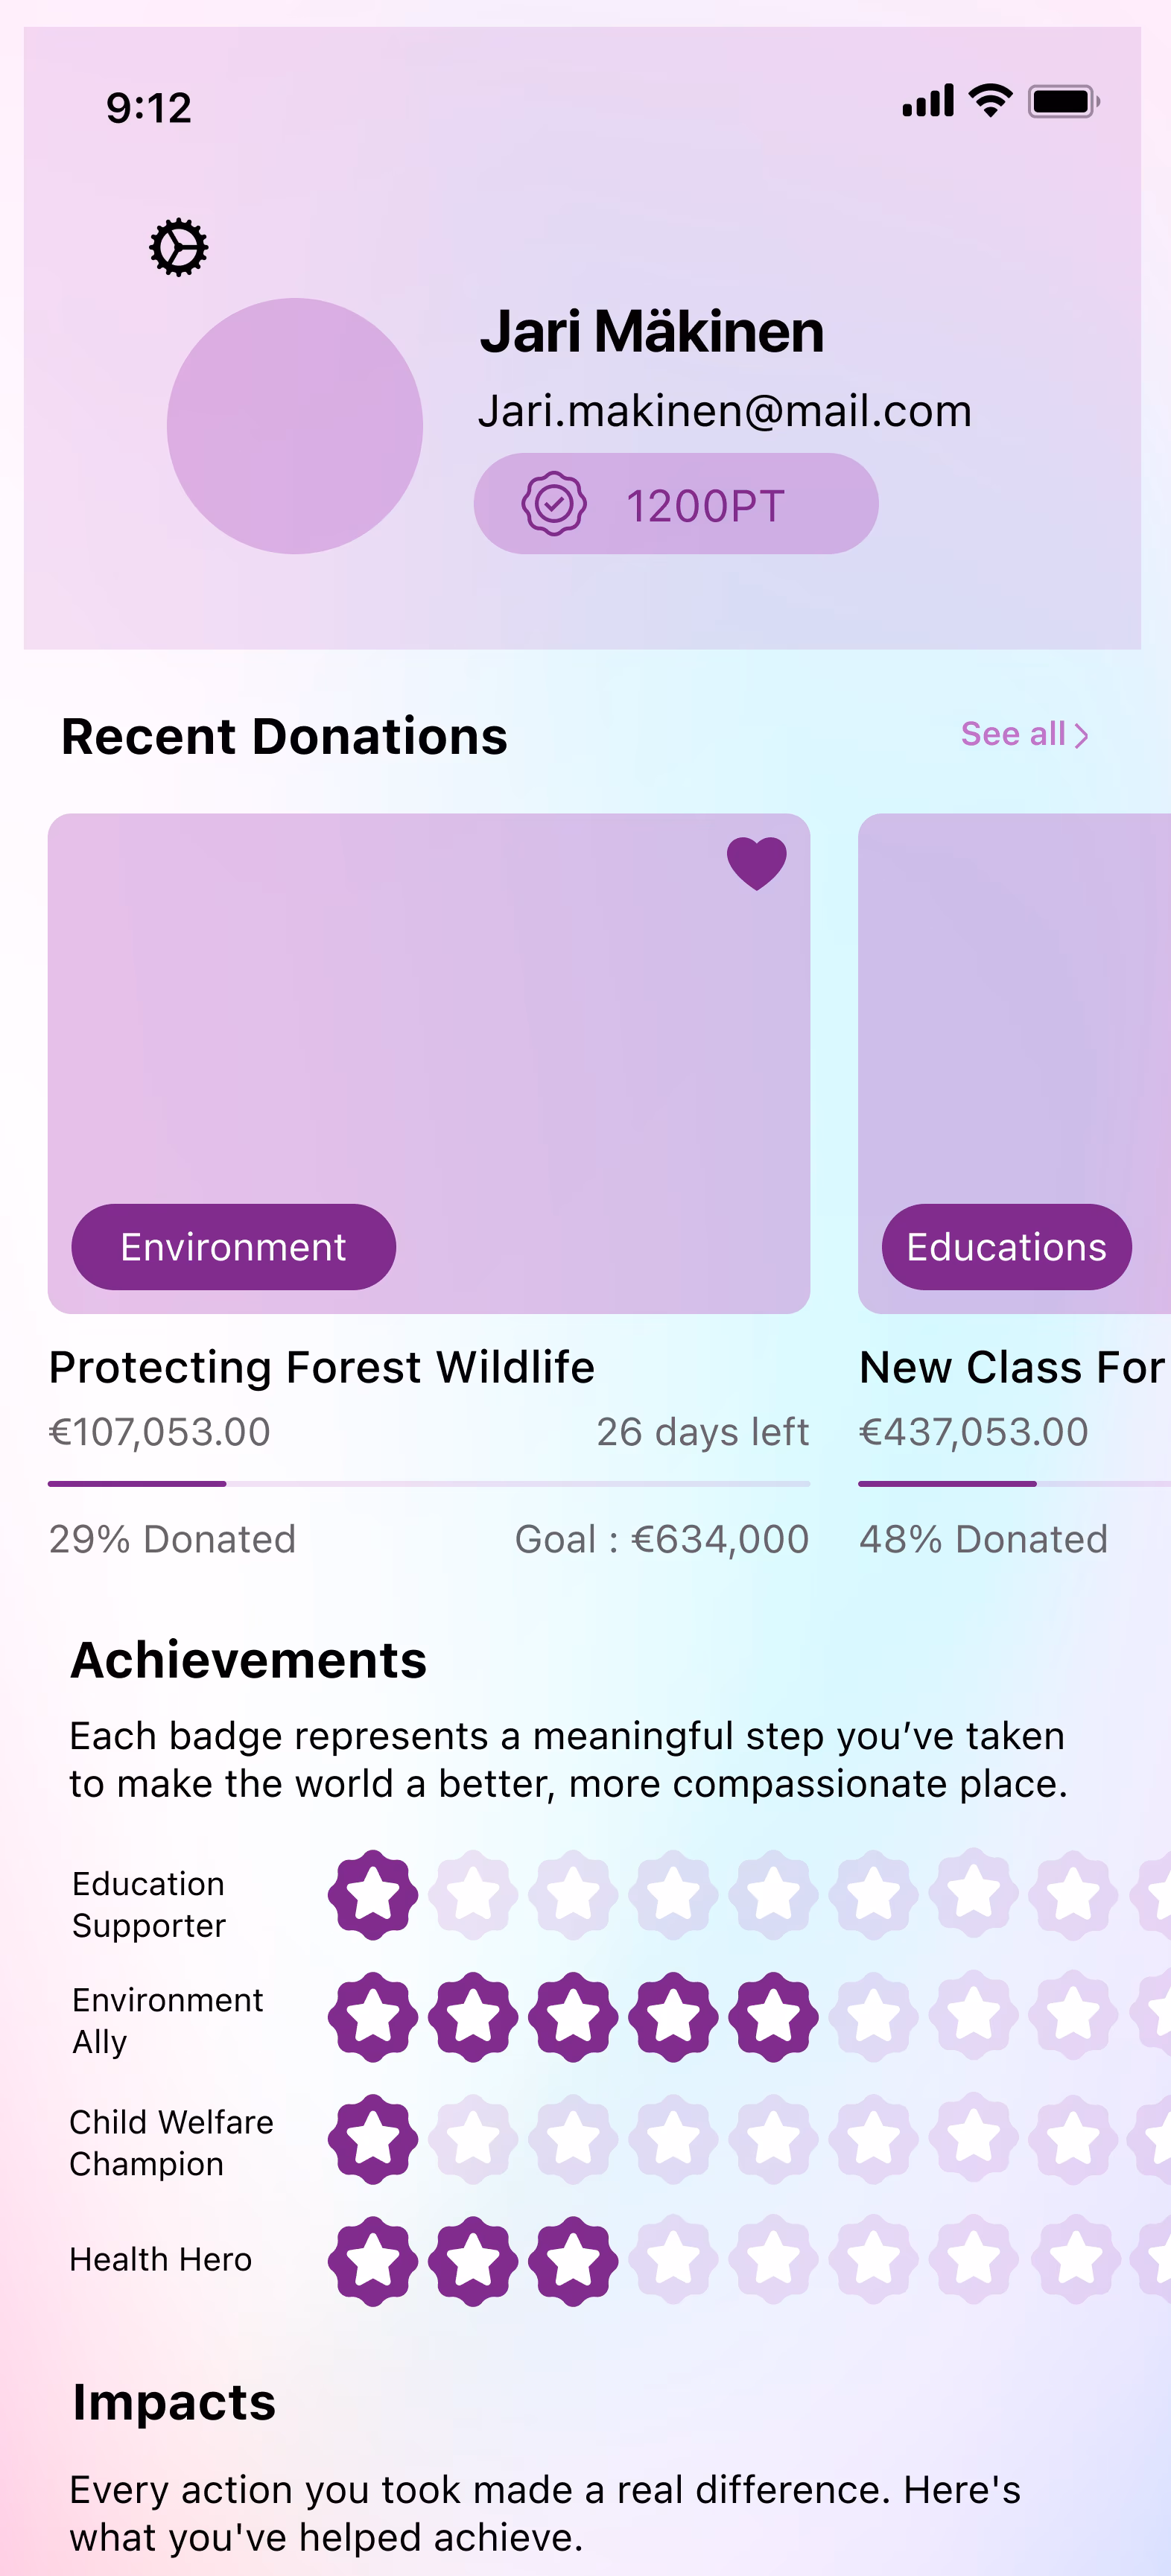Tap the second Health Hero star badge
The image size is (1171, 2576).
point(473,2260)
